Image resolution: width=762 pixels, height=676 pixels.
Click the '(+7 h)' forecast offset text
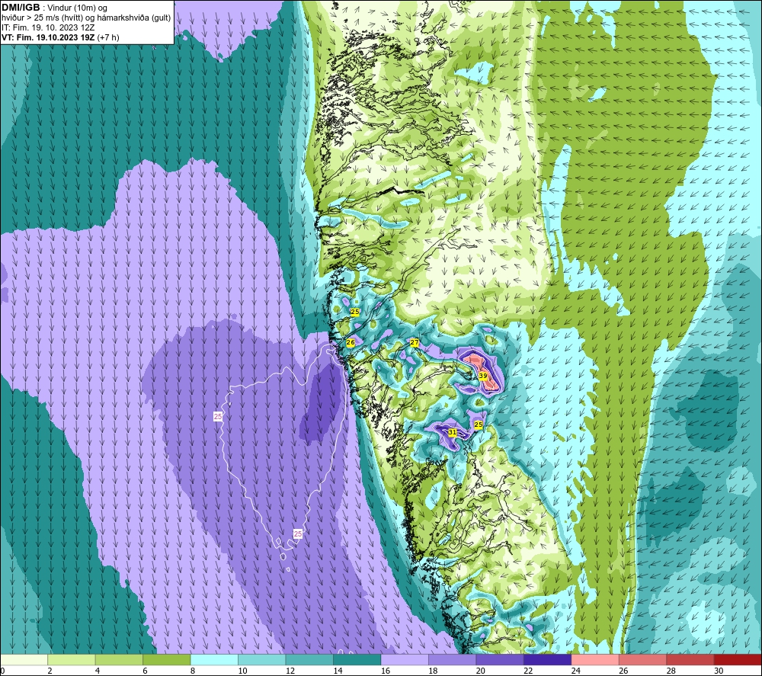(x=108, y=37)
